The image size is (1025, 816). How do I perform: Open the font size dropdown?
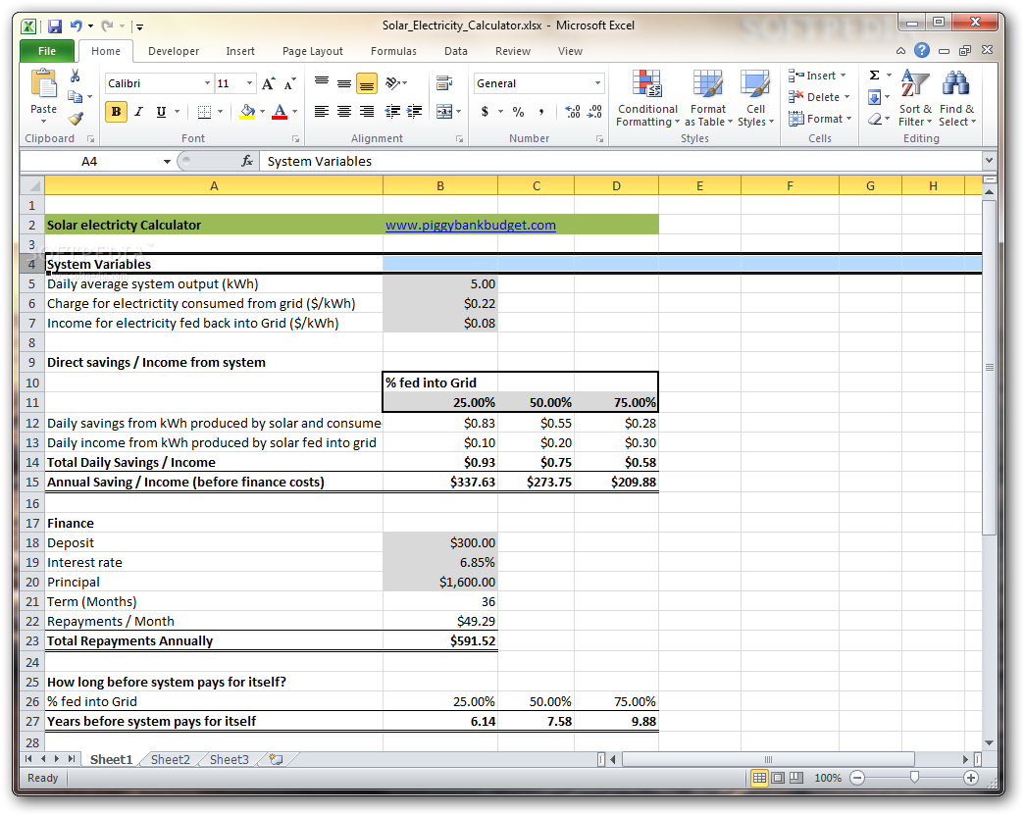(x=249, y=83)
